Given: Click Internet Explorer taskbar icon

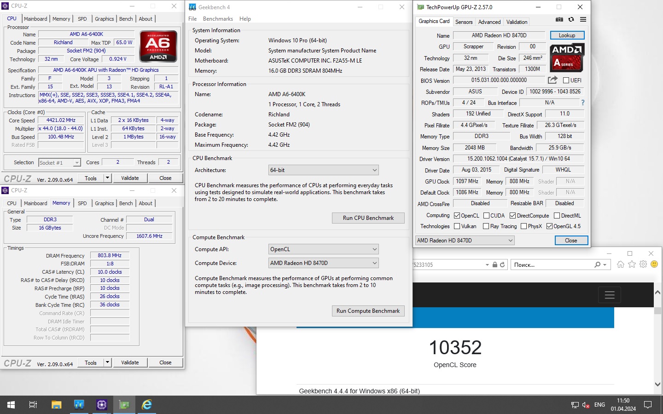Looking at the screenshot, I should coord(147,405).
